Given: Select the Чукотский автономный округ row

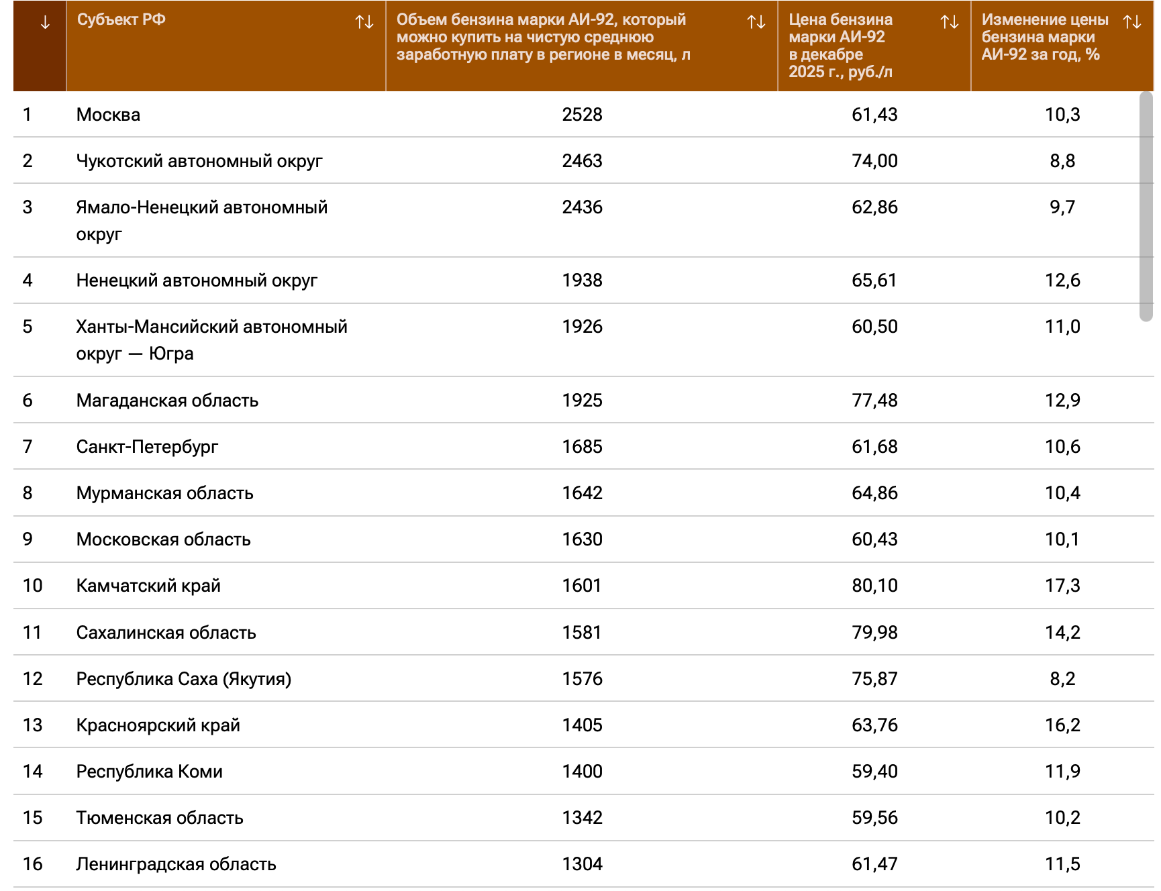Looking at the screenshot, I should tap(199, 161).
